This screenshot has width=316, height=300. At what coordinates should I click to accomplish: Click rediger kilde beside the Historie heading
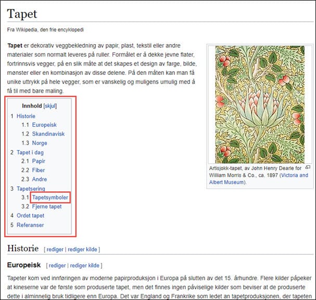click(83, 250)
